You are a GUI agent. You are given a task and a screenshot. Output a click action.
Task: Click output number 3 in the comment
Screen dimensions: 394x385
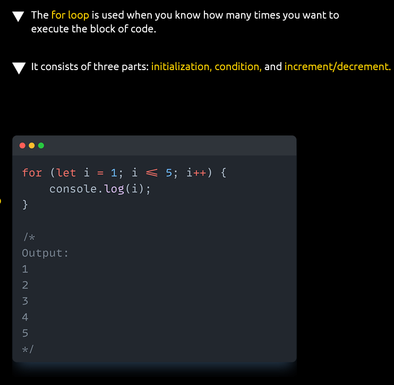25,301
